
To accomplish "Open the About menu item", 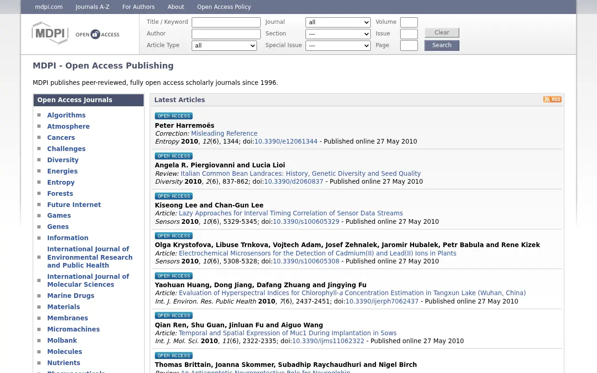I will click(176, 7).
